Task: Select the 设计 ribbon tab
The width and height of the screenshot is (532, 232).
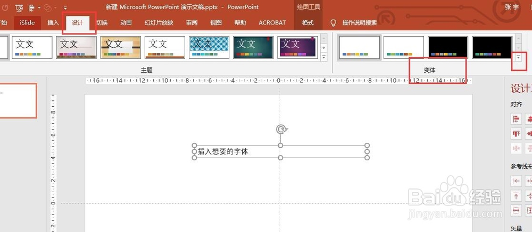Action: [x=77, y=23]
